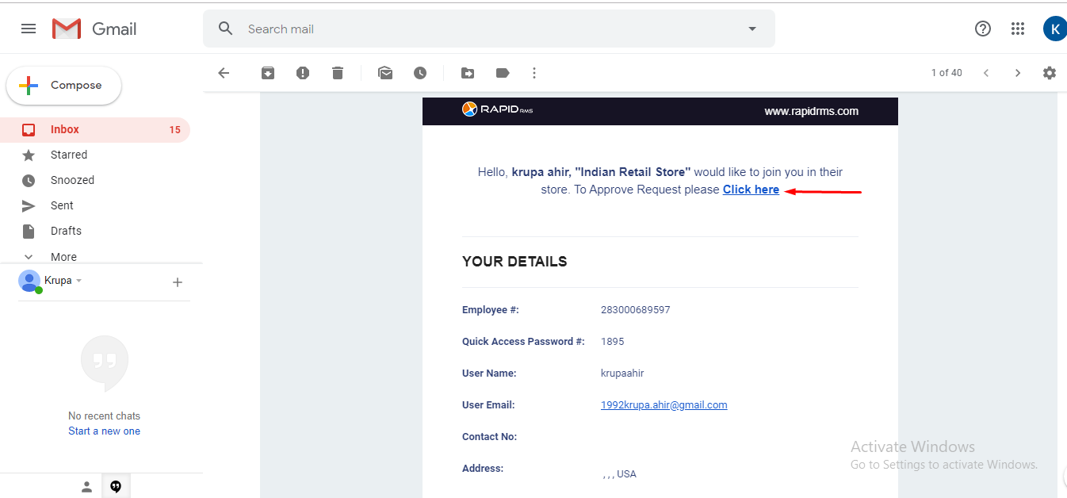Screen dimensions: 1067x498
Task: Open the Move to folder icon
Action: [468, 73]
